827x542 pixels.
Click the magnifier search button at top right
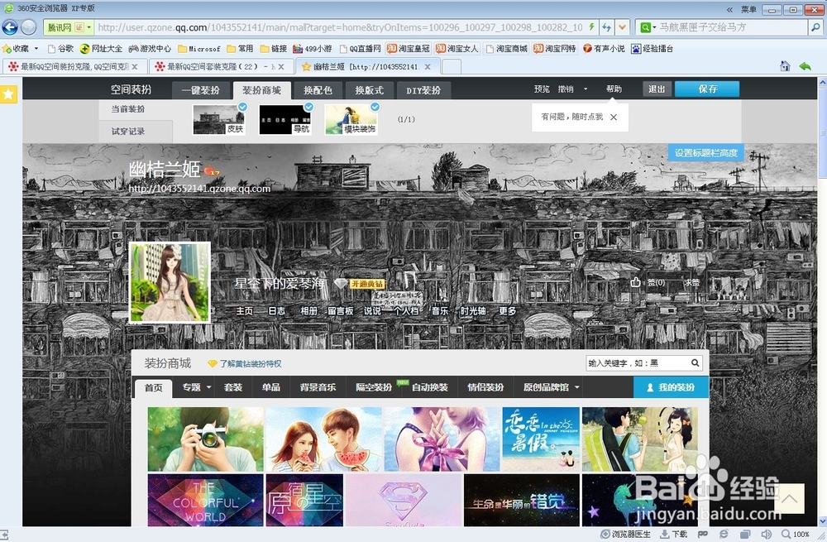(x=815, y=27)
